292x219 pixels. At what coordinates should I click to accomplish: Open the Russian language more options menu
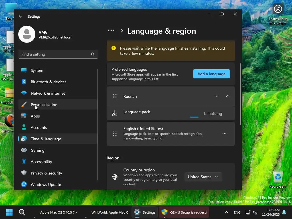coord(216,96)
